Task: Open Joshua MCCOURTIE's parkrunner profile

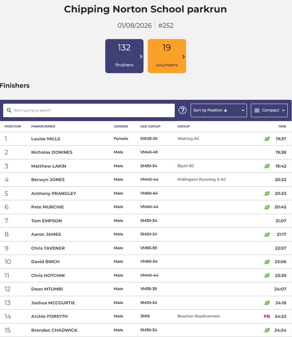Action: coord(53,303)
